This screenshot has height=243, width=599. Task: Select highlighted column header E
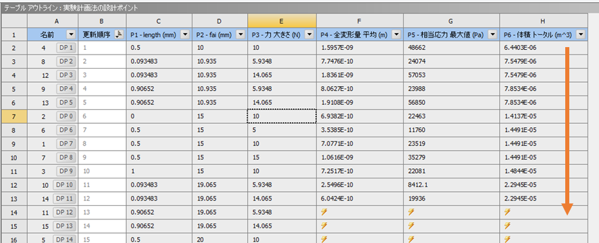[x=282, y=22]
